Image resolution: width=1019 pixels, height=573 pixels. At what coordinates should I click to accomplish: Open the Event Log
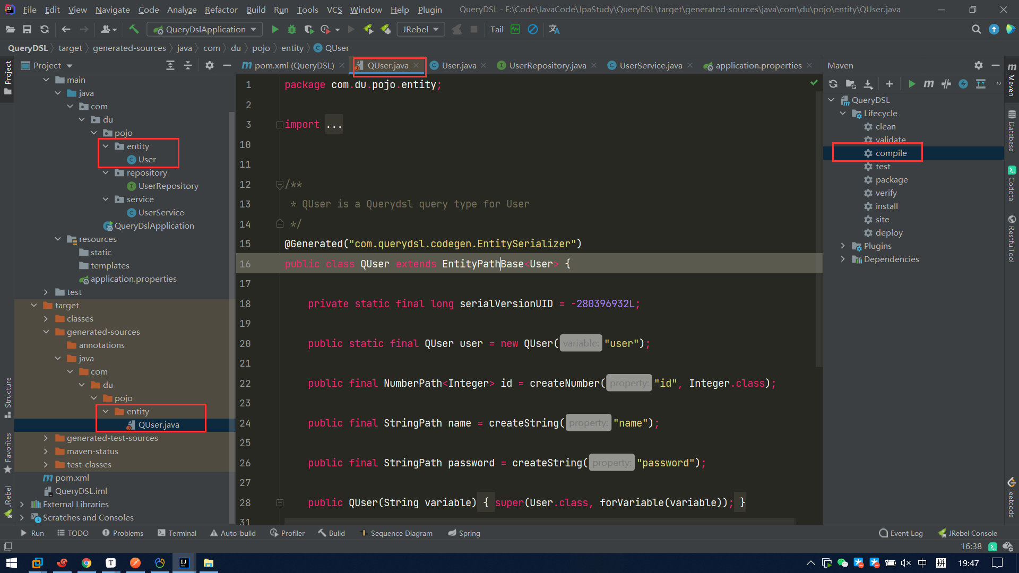(x=901, y=533)
